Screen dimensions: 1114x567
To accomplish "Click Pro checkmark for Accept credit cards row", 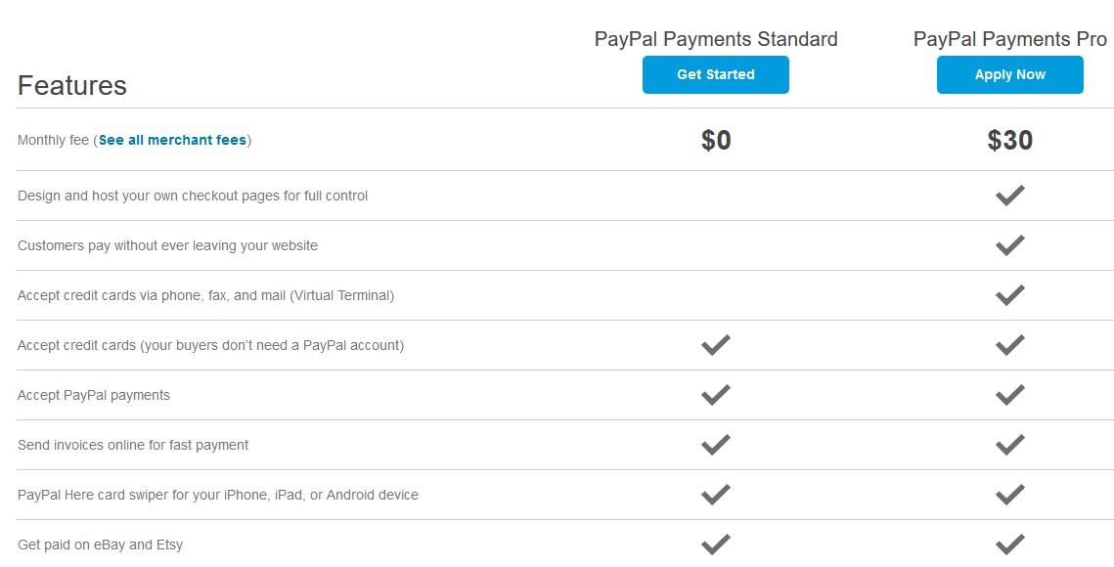I will [x=1009, y=345].
